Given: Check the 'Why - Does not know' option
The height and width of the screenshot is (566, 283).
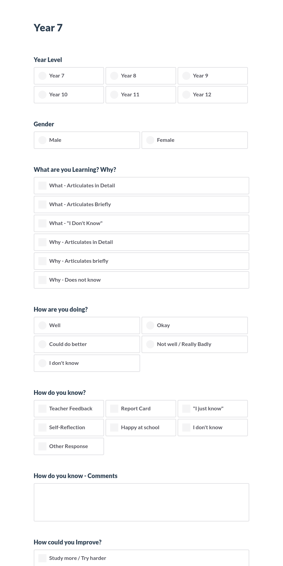Looking at the screenshot, I should click(x=42, y=280).
